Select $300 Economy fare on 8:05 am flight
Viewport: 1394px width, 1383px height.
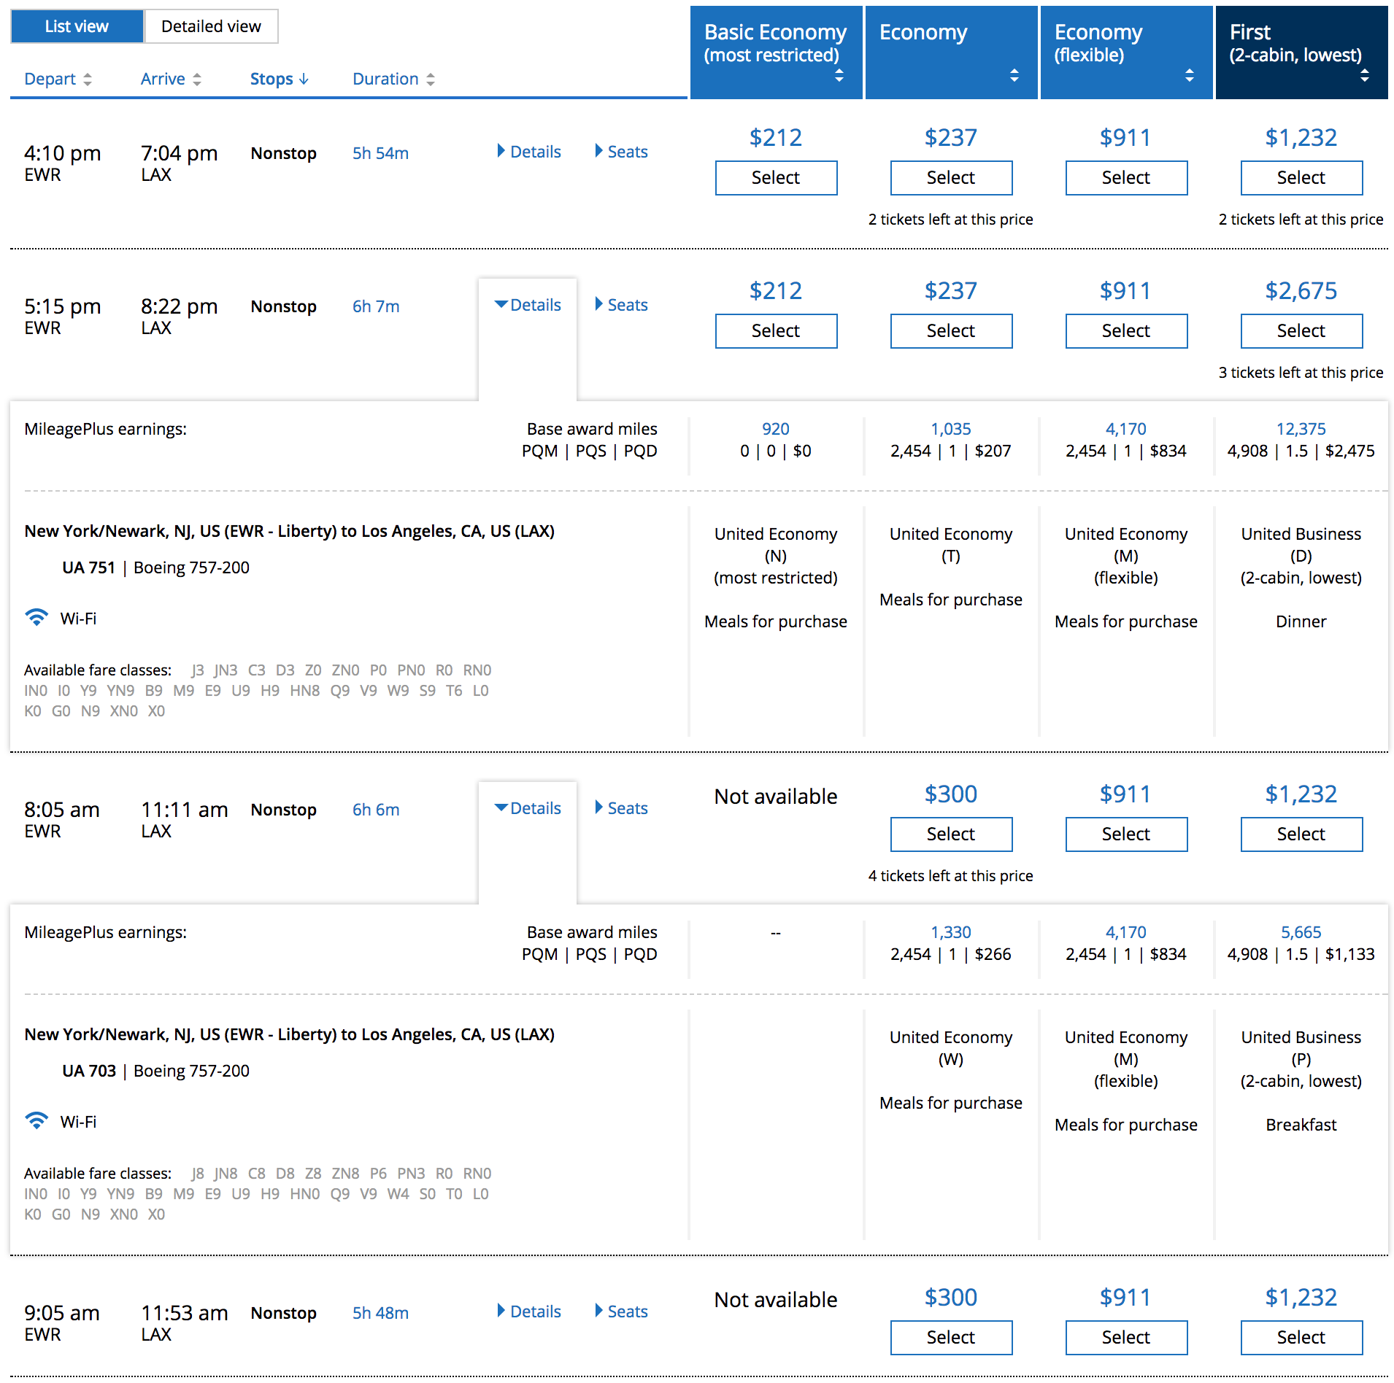pos(951,834)
